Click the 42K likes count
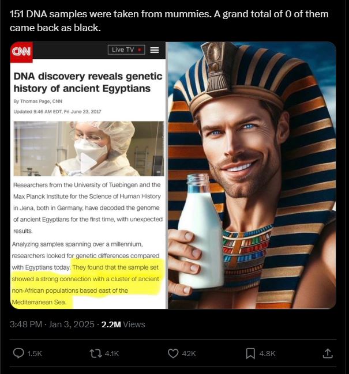 coord(189,353)
